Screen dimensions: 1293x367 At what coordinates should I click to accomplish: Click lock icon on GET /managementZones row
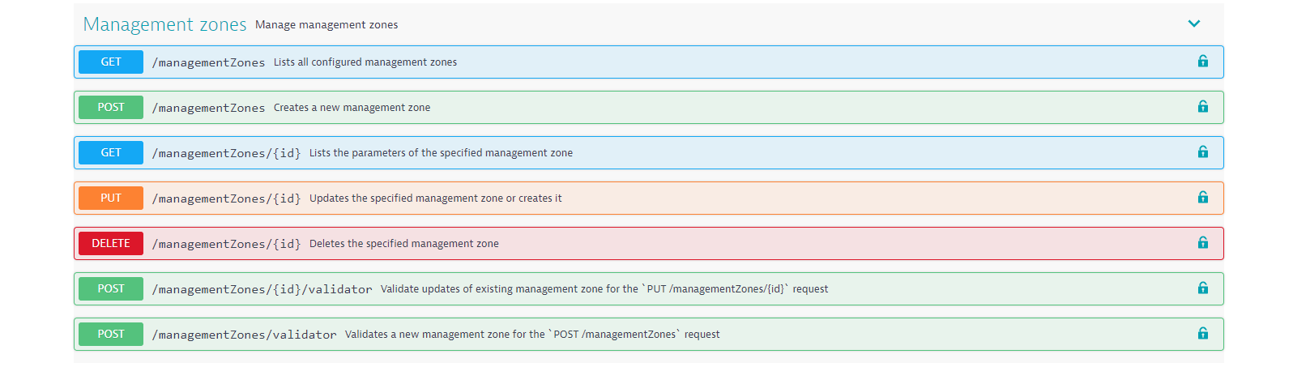pos(1203,62)
